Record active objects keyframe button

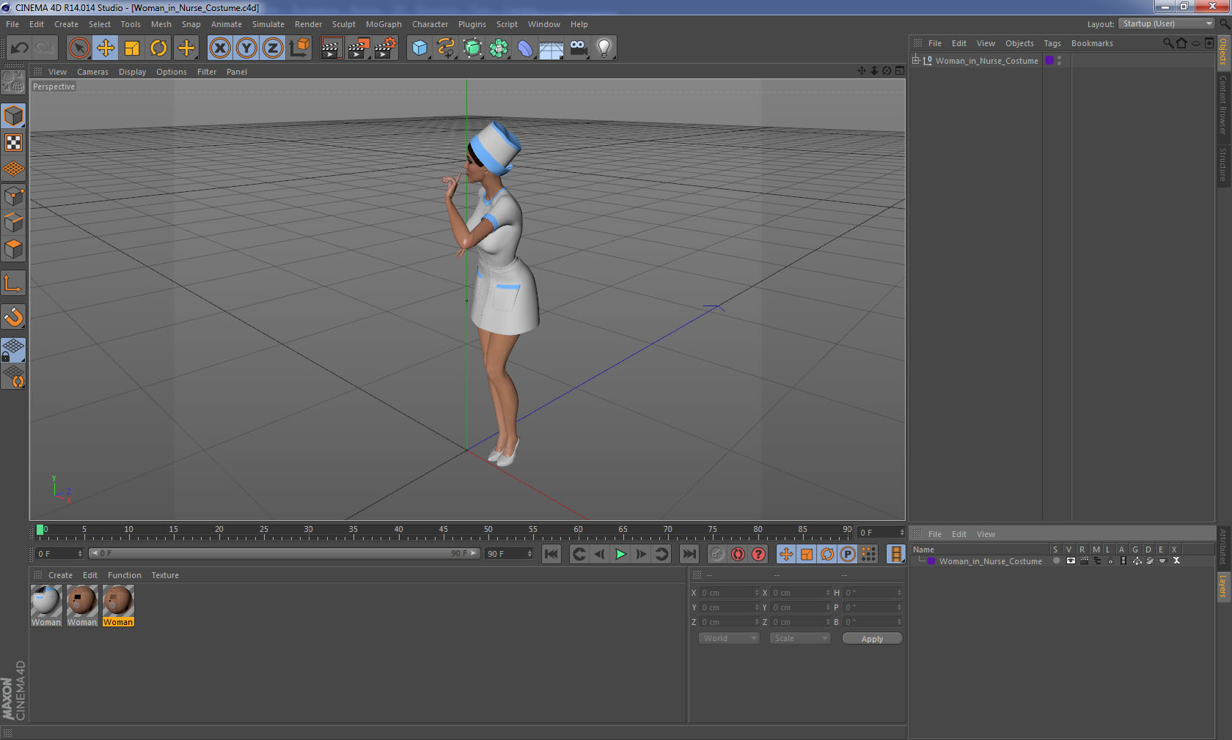click(717, 554)
